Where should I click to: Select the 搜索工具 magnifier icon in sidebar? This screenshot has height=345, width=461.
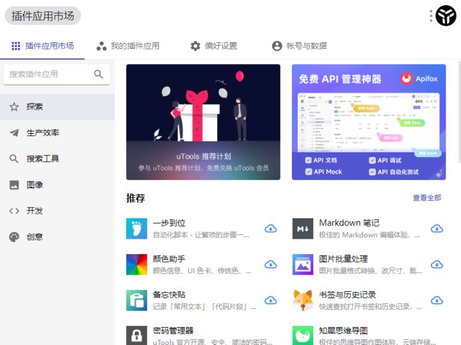click(x=14, y=159)
